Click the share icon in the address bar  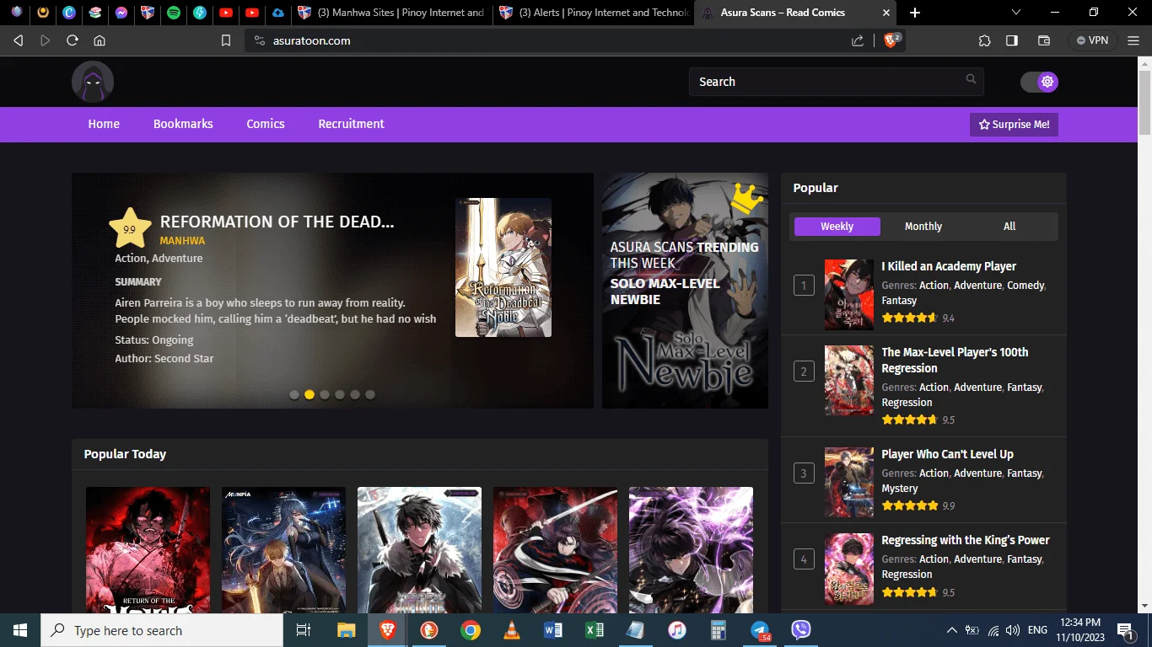point(858,40)
